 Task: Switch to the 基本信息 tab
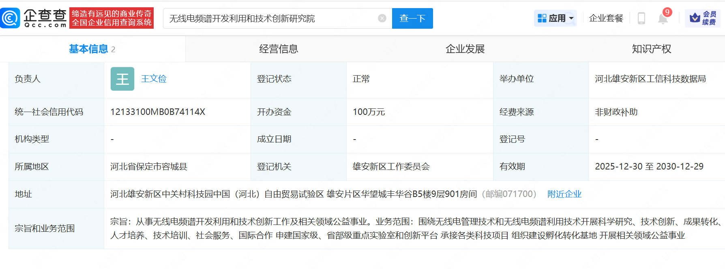pos(88,49)
